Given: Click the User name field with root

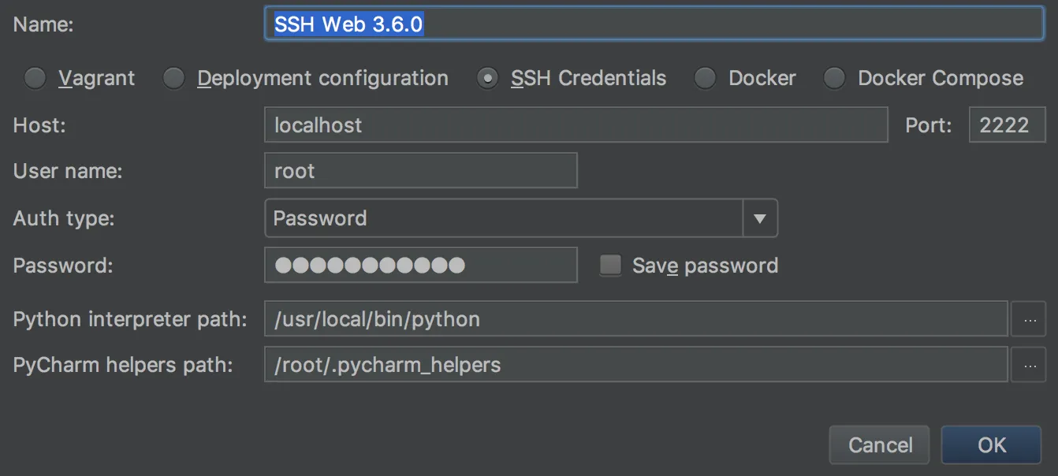Looking at the screenshot, I should coord(420,171).
